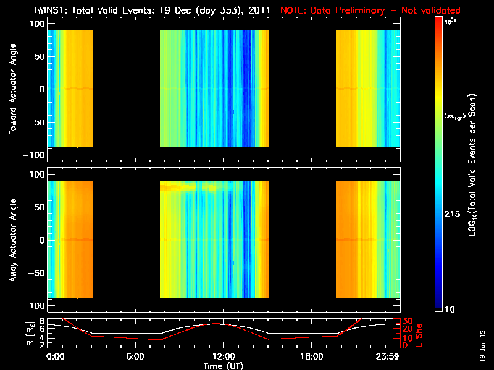Click the dark blue bottom of color bar
Screen dimensions: 494x370
click(x=438, y=303)
